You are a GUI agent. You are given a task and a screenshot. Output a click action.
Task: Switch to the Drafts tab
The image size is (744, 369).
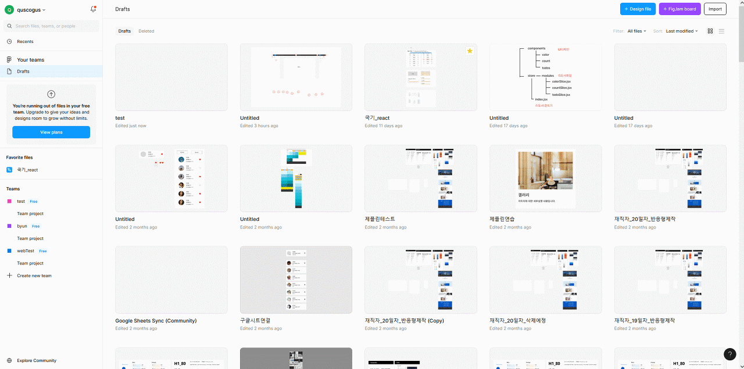[124, 31]
